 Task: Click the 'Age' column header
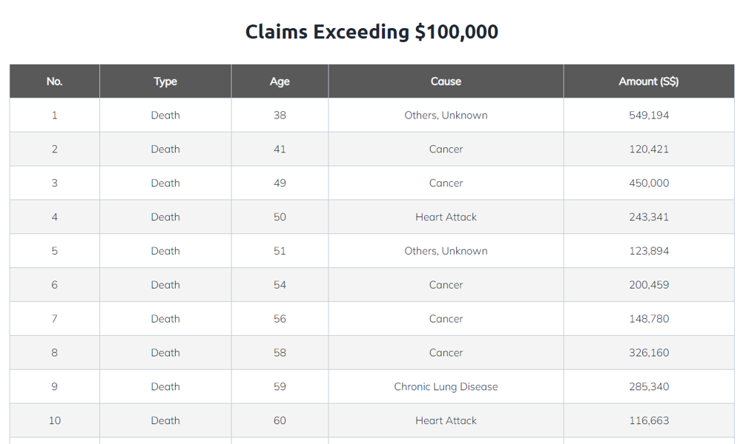pos(280,81)
